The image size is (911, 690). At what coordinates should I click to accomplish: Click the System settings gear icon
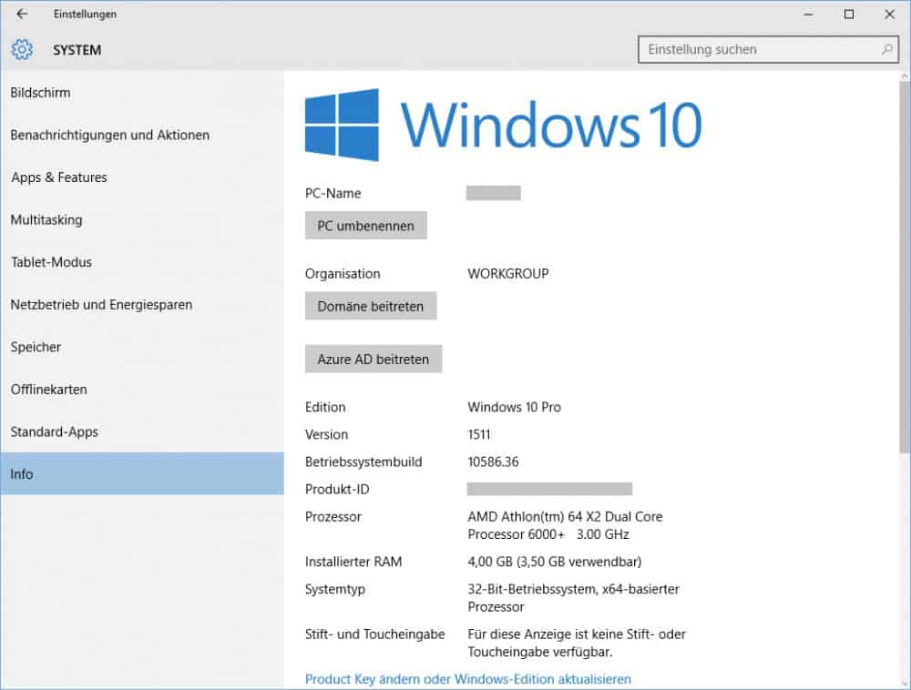(22, 50)
